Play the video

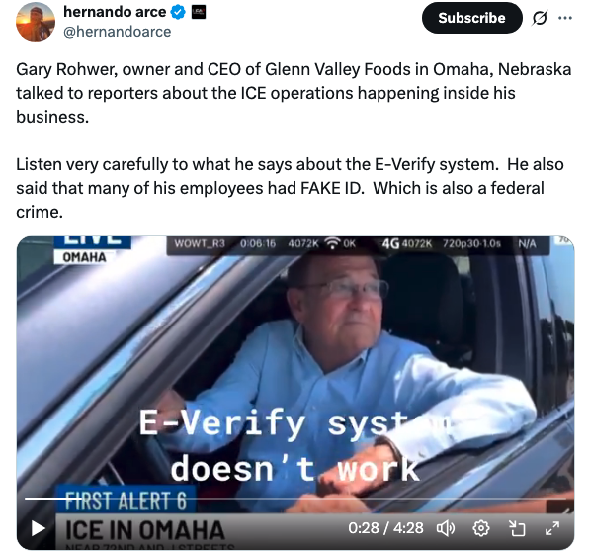coord(38,528)
